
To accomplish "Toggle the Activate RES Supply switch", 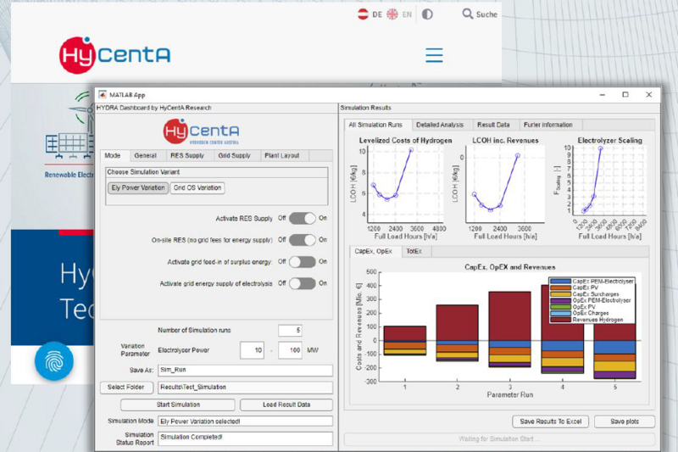I will [302, 218].
